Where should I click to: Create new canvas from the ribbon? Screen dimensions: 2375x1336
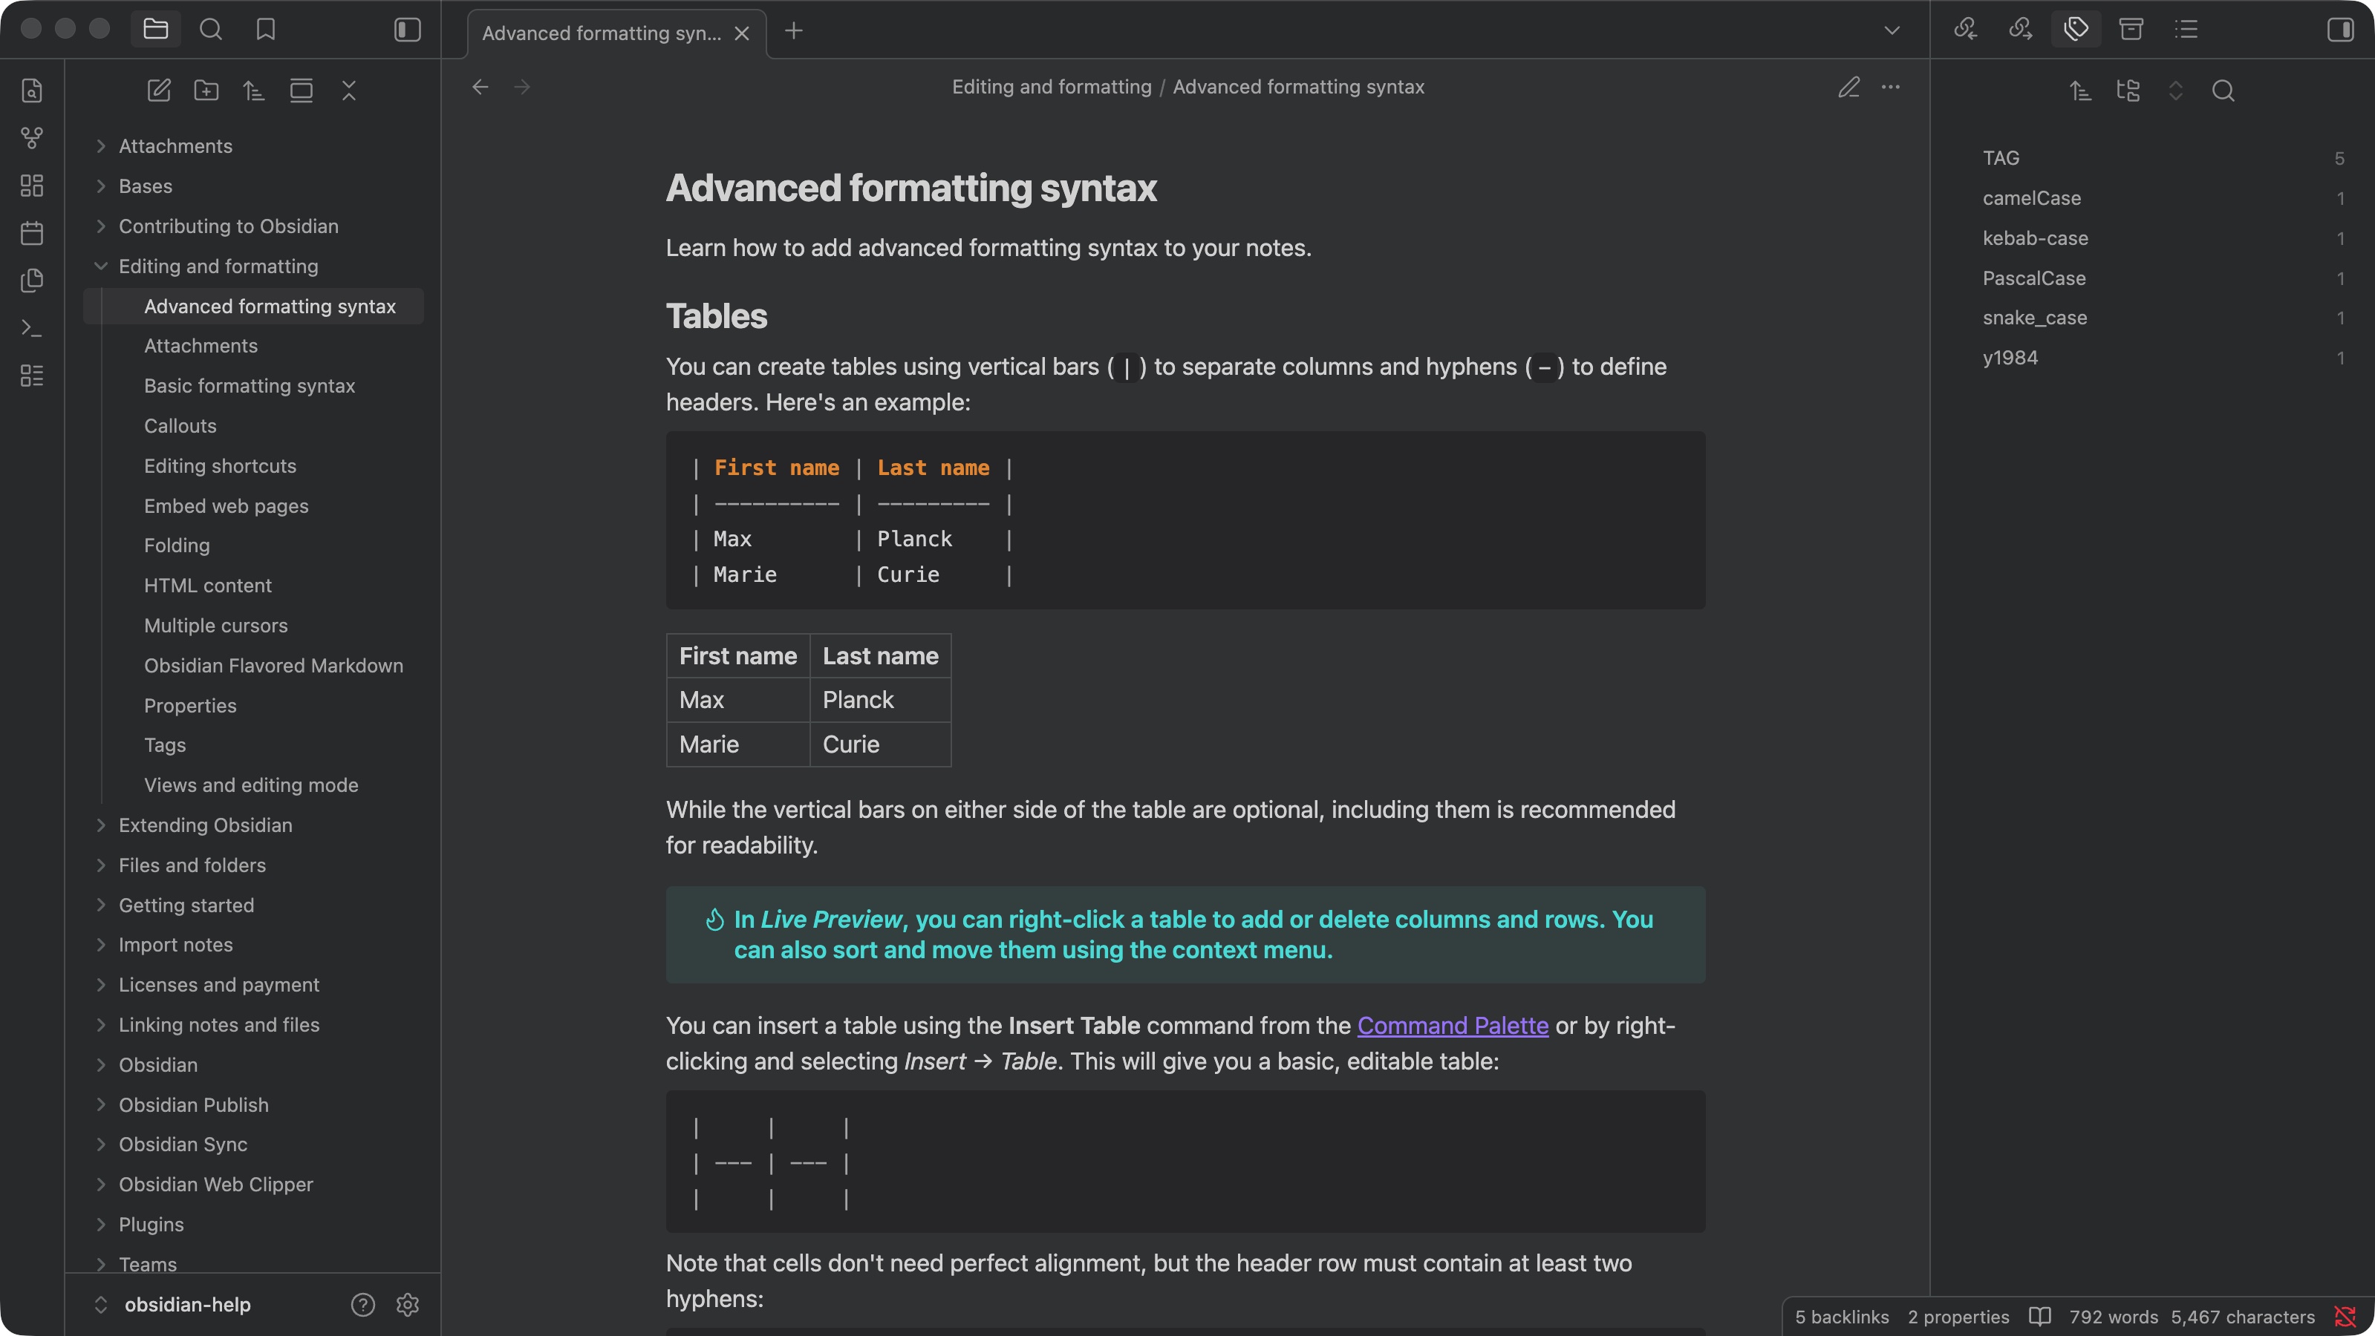pyautogui.click(x=32, y=186)
